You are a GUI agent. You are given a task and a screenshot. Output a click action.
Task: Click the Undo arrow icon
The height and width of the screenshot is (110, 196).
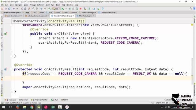(x=13, y=9)
